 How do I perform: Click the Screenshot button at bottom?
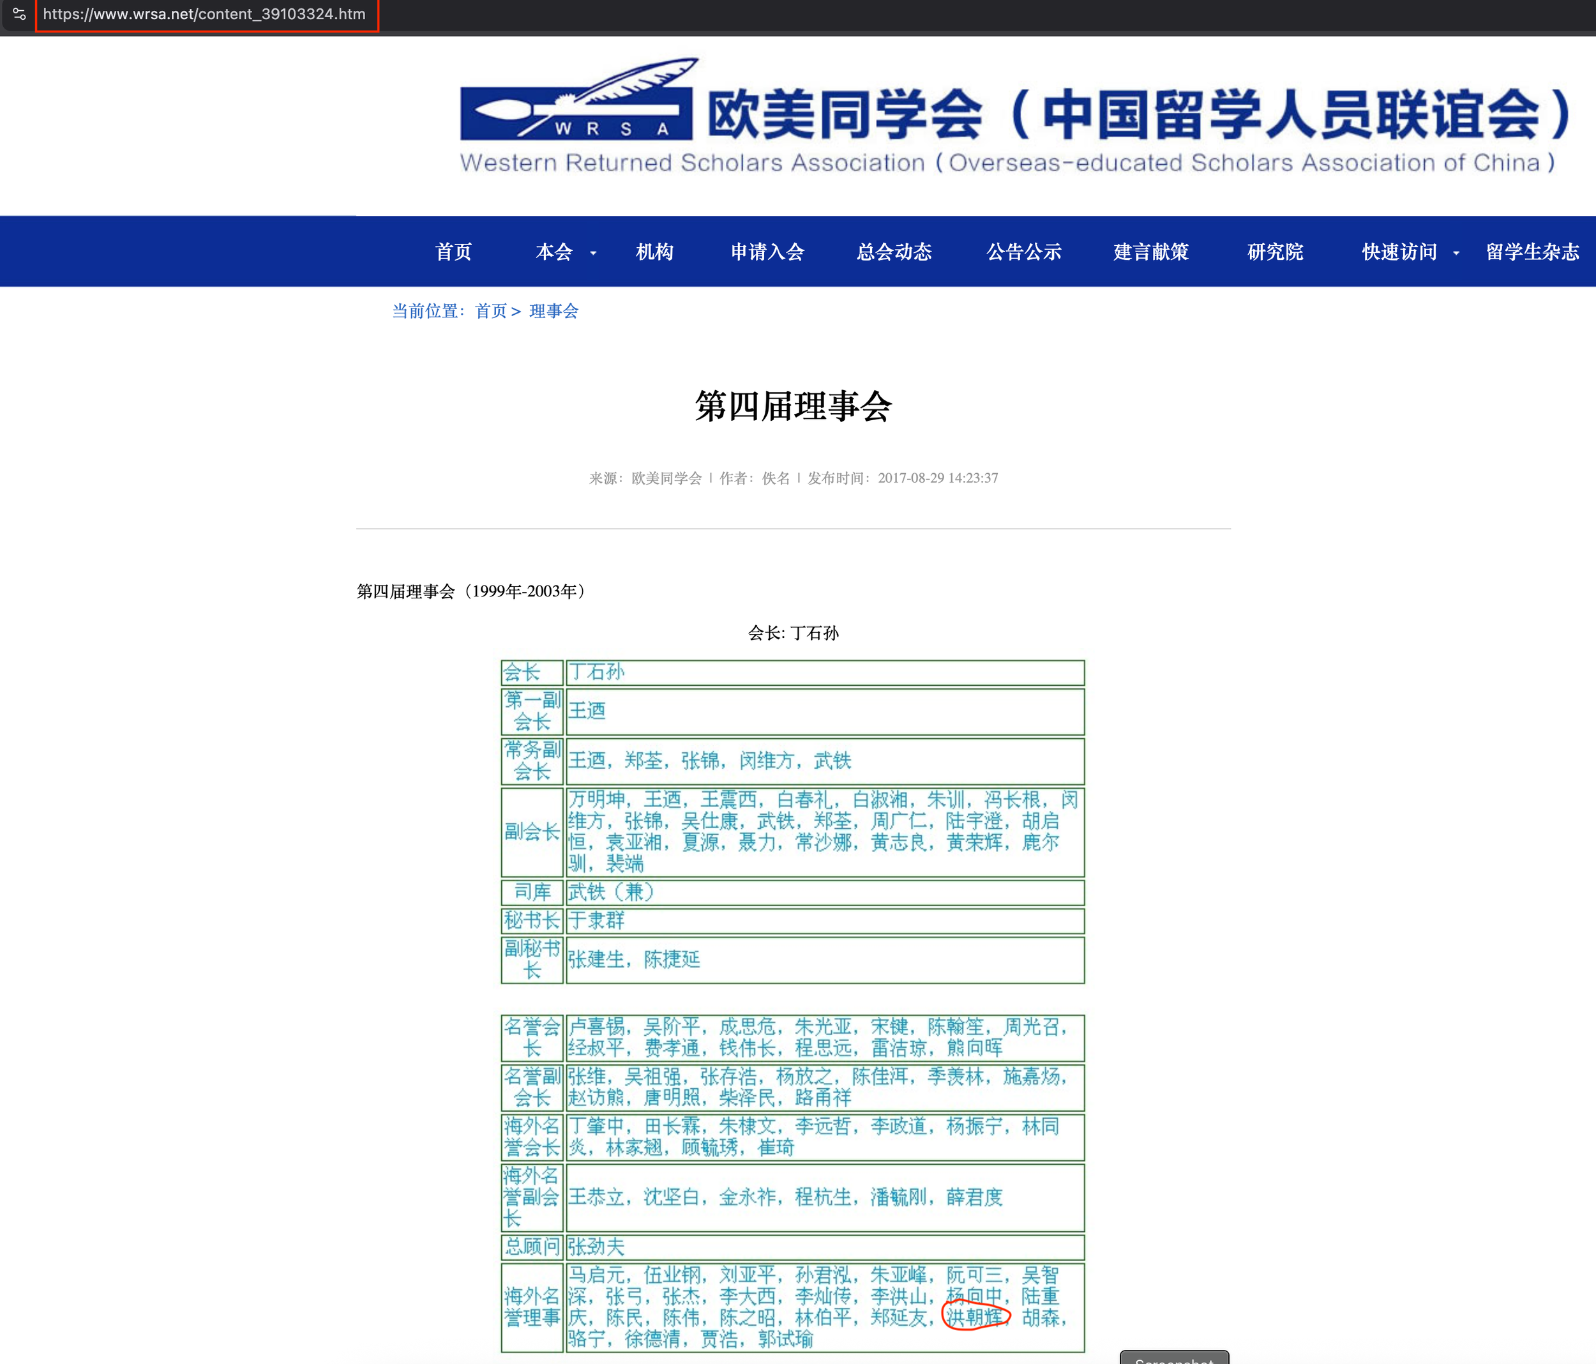[1173, 1358]
